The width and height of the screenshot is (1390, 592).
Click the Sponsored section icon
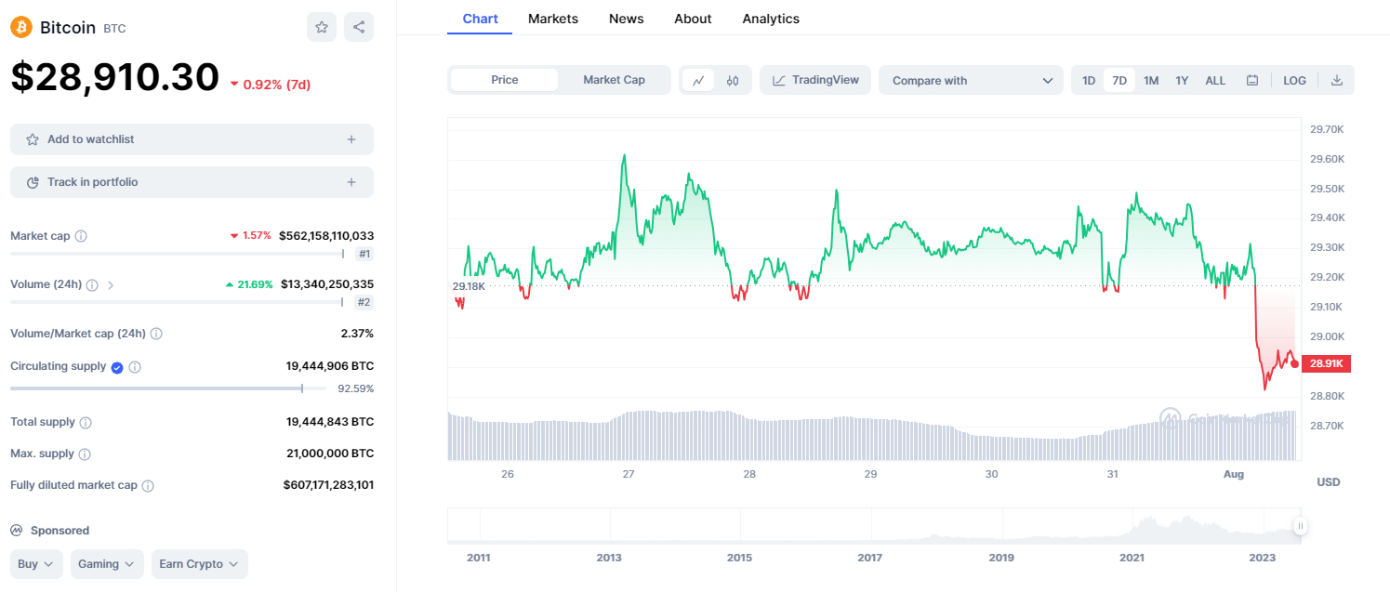(x=16, y=531)
